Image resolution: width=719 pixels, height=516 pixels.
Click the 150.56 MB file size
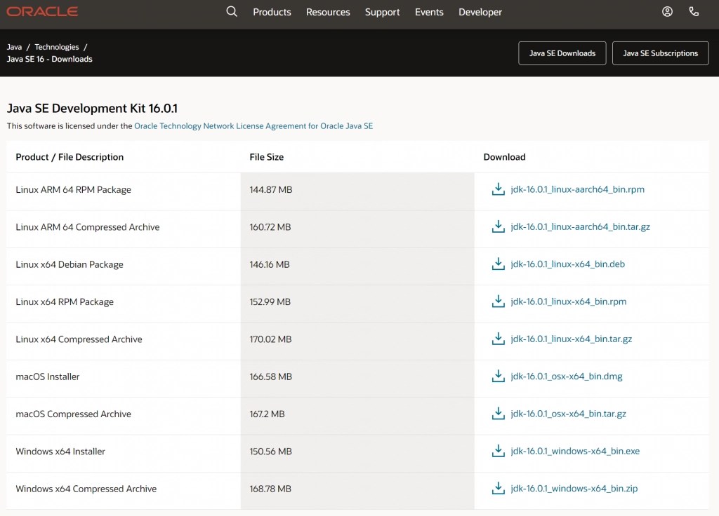click(270, 451)
